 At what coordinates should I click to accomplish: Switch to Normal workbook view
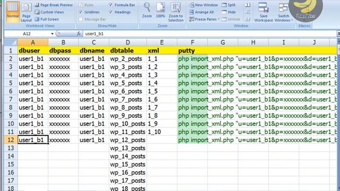coord(13,12)
